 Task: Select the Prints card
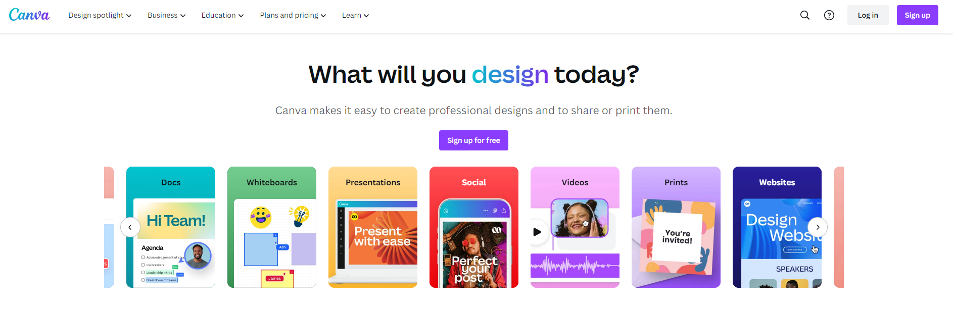click(x=676, y=227)
